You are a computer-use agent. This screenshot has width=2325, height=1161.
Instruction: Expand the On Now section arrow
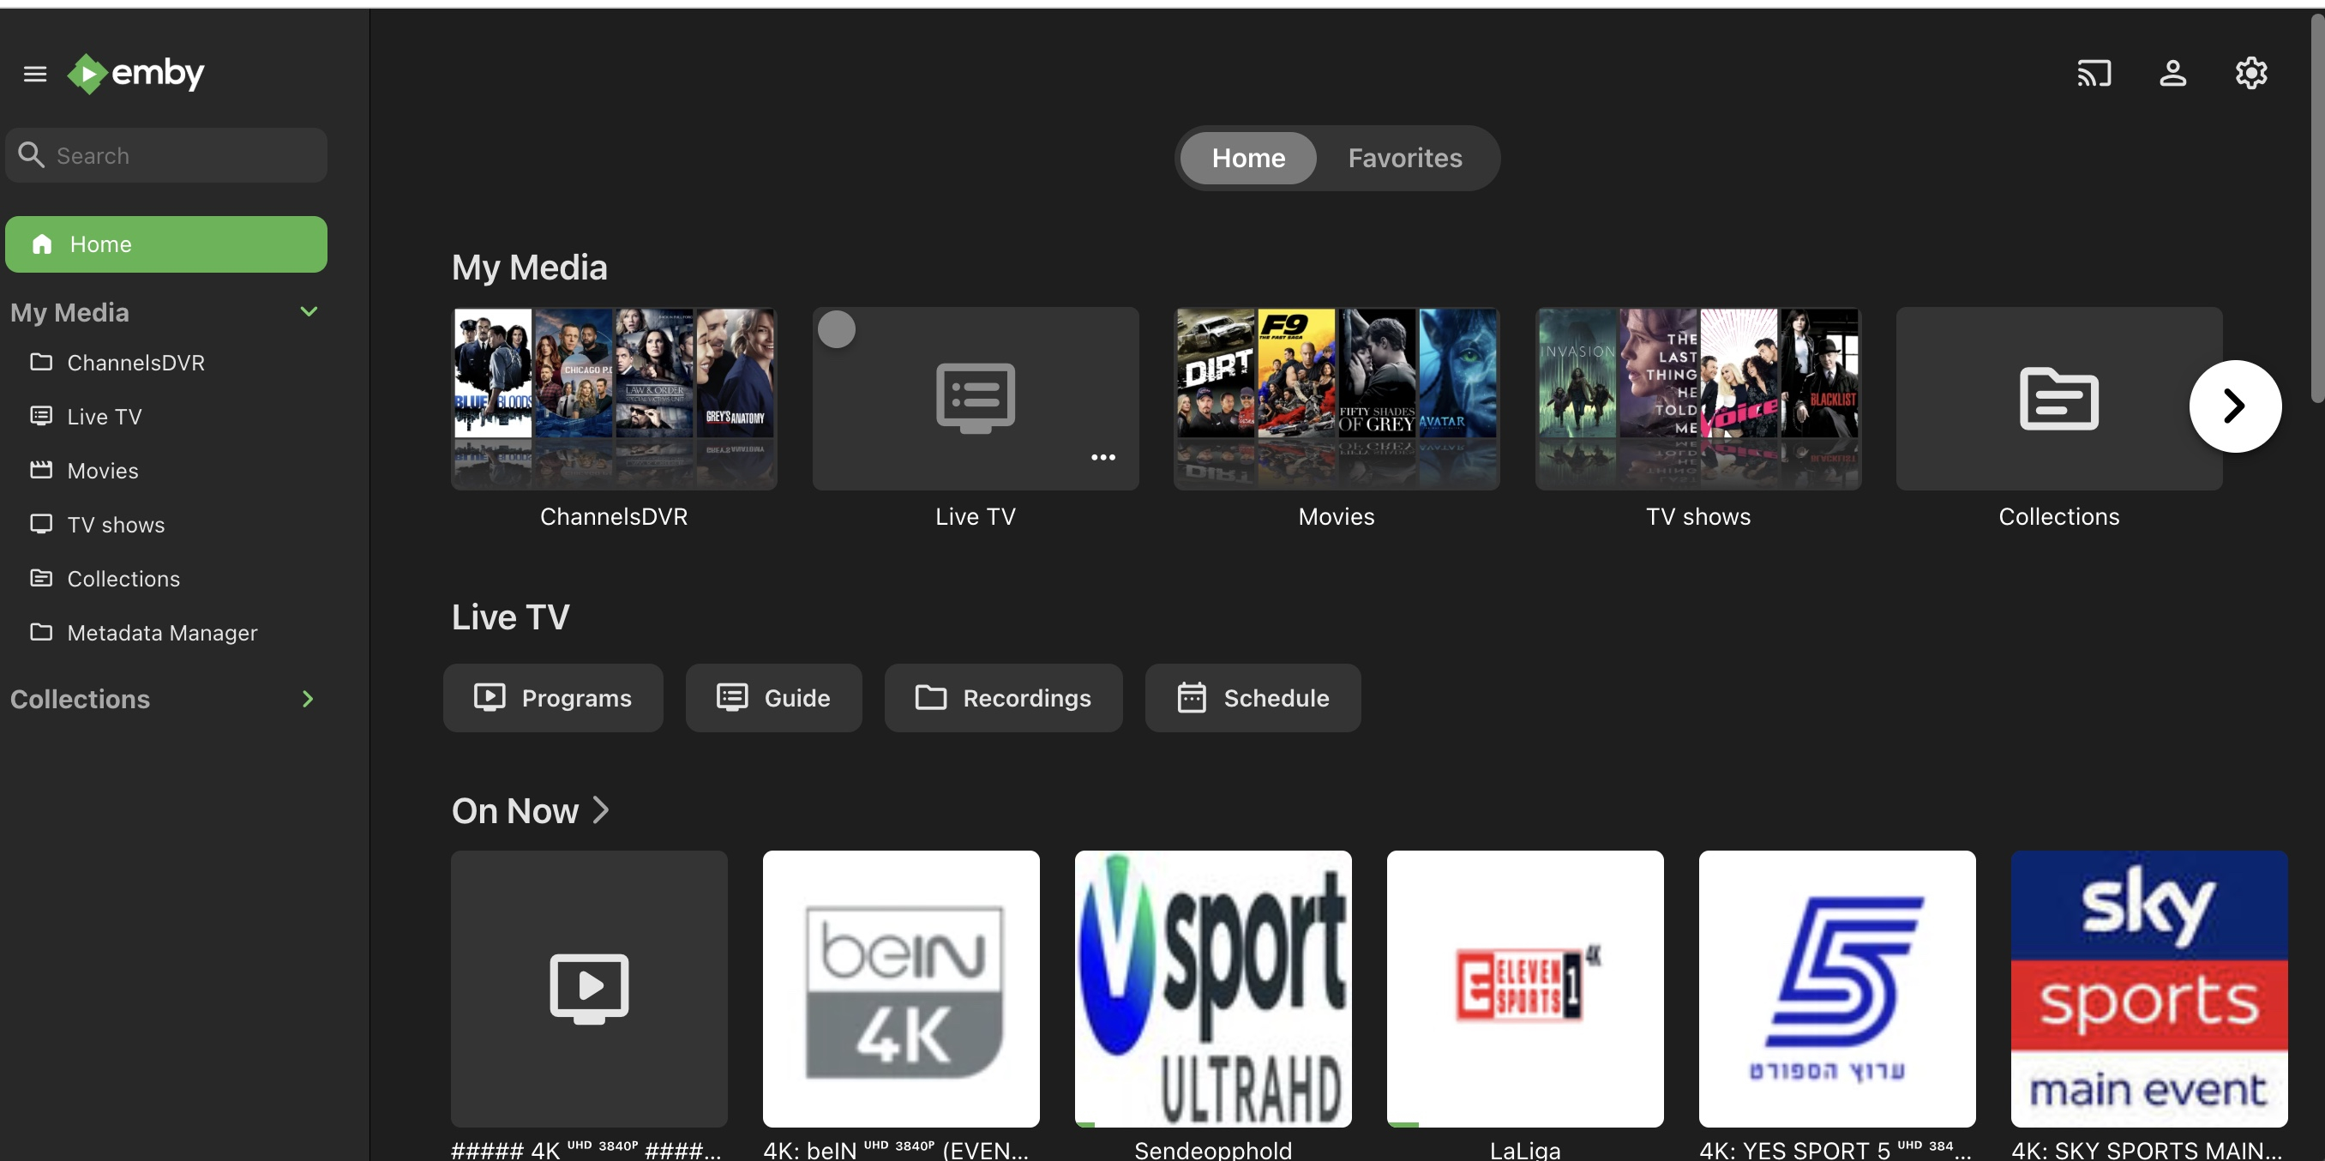tap(601, 809)
